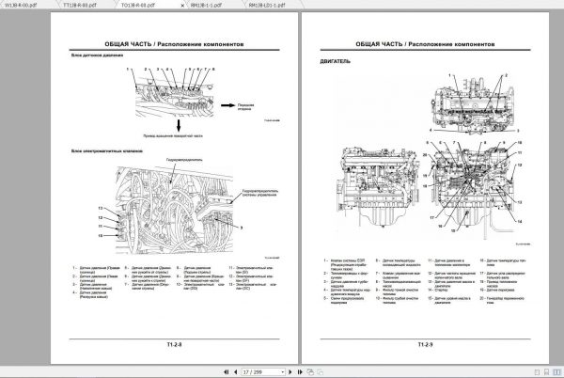
Task: Click the Привод вращения поворотной части caption
Action: [173, 136]
